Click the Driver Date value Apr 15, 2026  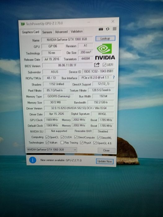pyautogui.click(x=57, y=114)
